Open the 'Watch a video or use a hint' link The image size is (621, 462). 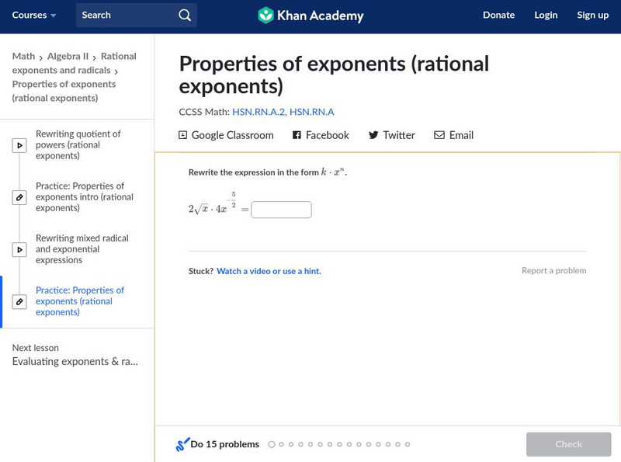pos(269,272)
